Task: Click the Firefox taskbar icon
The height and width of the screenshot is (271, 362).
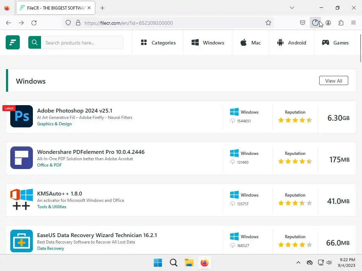Action: coord(205,263)
